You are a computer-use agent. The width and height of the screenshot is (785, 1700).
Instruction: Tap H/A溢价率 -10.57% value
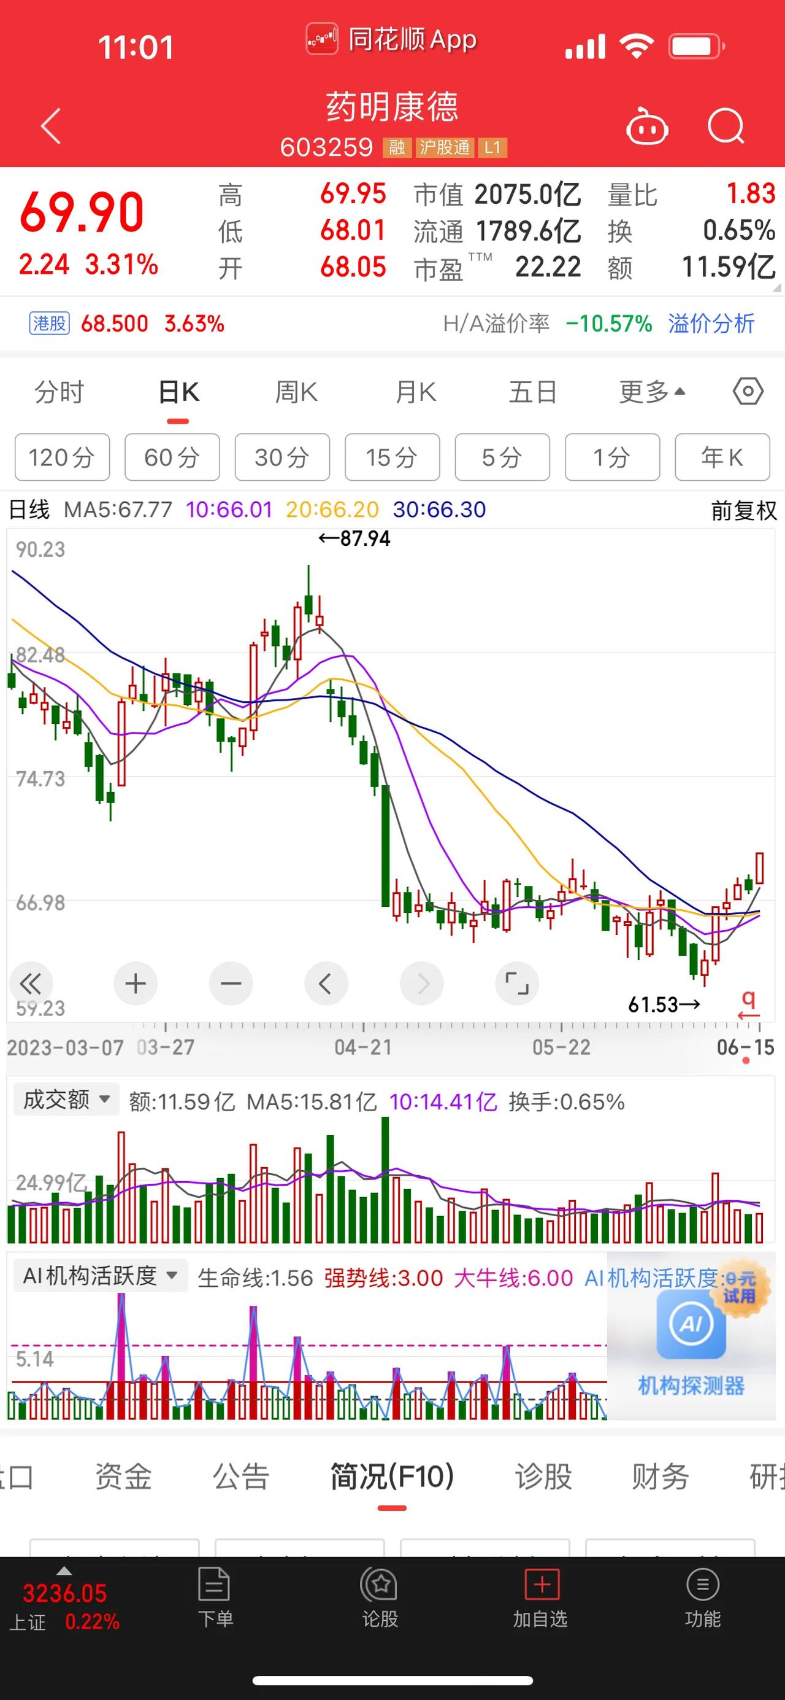(609, 324)
